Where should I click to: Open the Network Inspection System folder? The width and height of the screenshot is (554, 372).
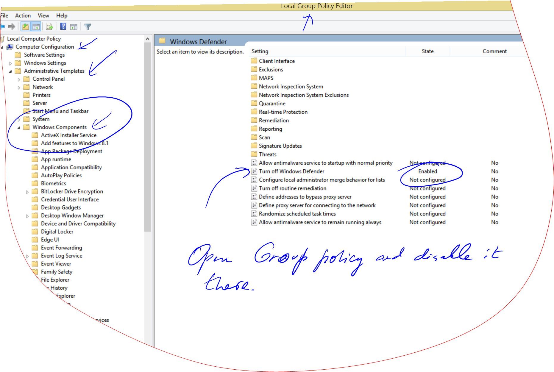291,86
